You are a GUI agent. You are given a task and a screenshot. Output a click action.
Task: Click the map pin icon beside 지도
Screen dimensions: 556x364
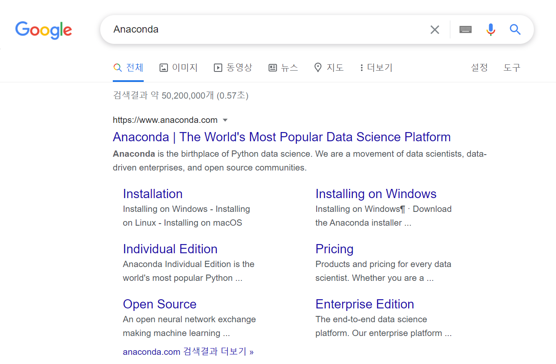318,68
